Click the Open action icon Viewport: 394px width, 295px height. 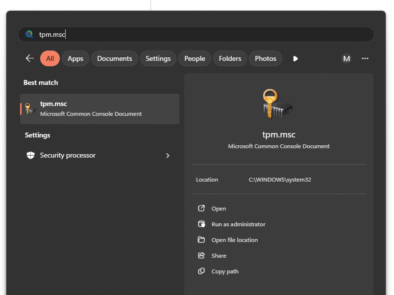click(201, 209)
